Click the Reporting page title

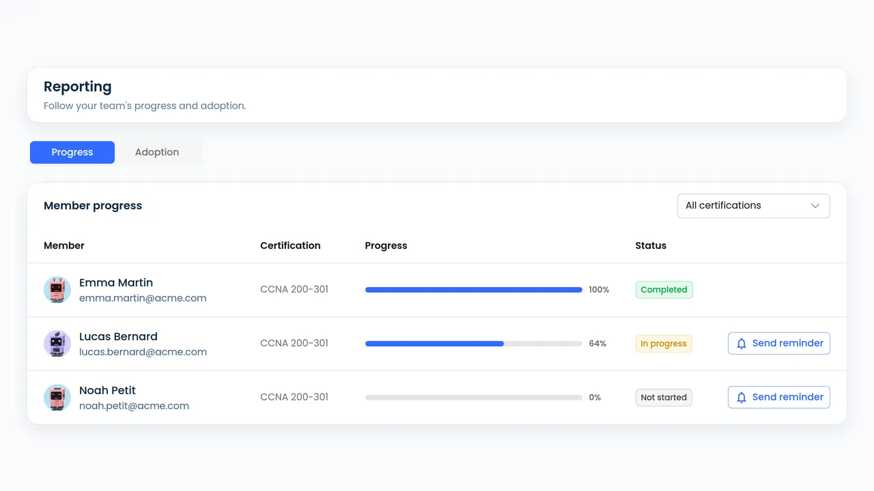click(x=78, y=87)
